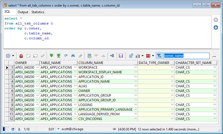Click the 'owner, name' filter input field
This screenshot has height=134, width=223.
click(x=186, y=56)
